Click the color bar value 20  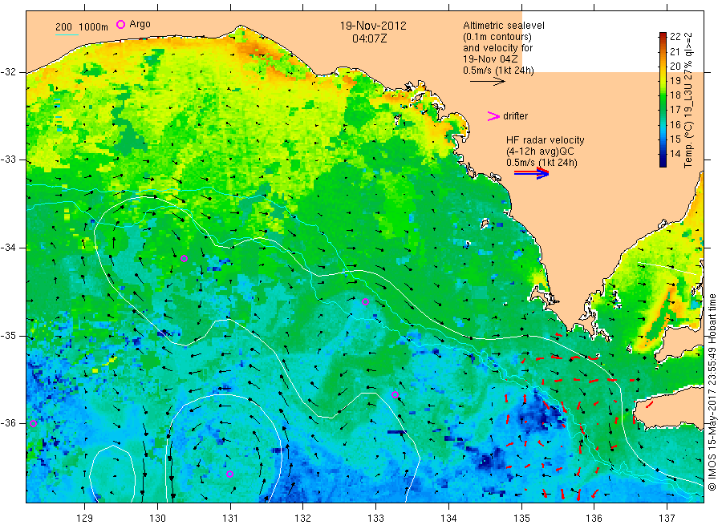675,66
